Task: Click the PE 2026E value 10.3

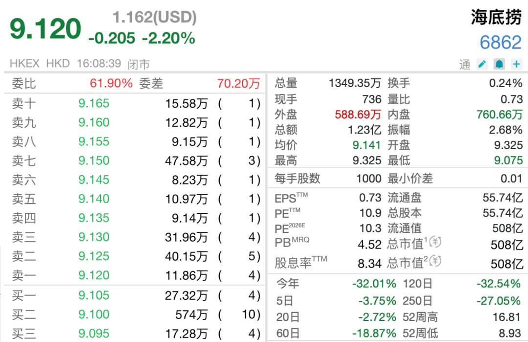Action: click(x=371, y=228)
